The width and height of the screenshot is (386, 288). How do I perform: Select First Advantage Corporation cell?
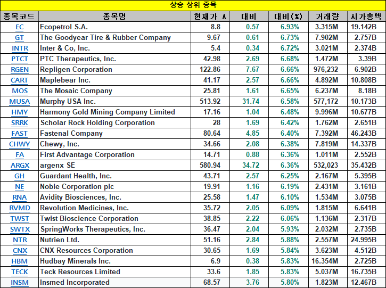coord(114,154)
